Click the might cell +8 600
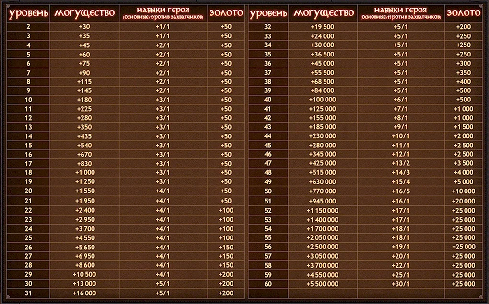The height and width of the screenshot is (304, 489). [x=84, y=265]
